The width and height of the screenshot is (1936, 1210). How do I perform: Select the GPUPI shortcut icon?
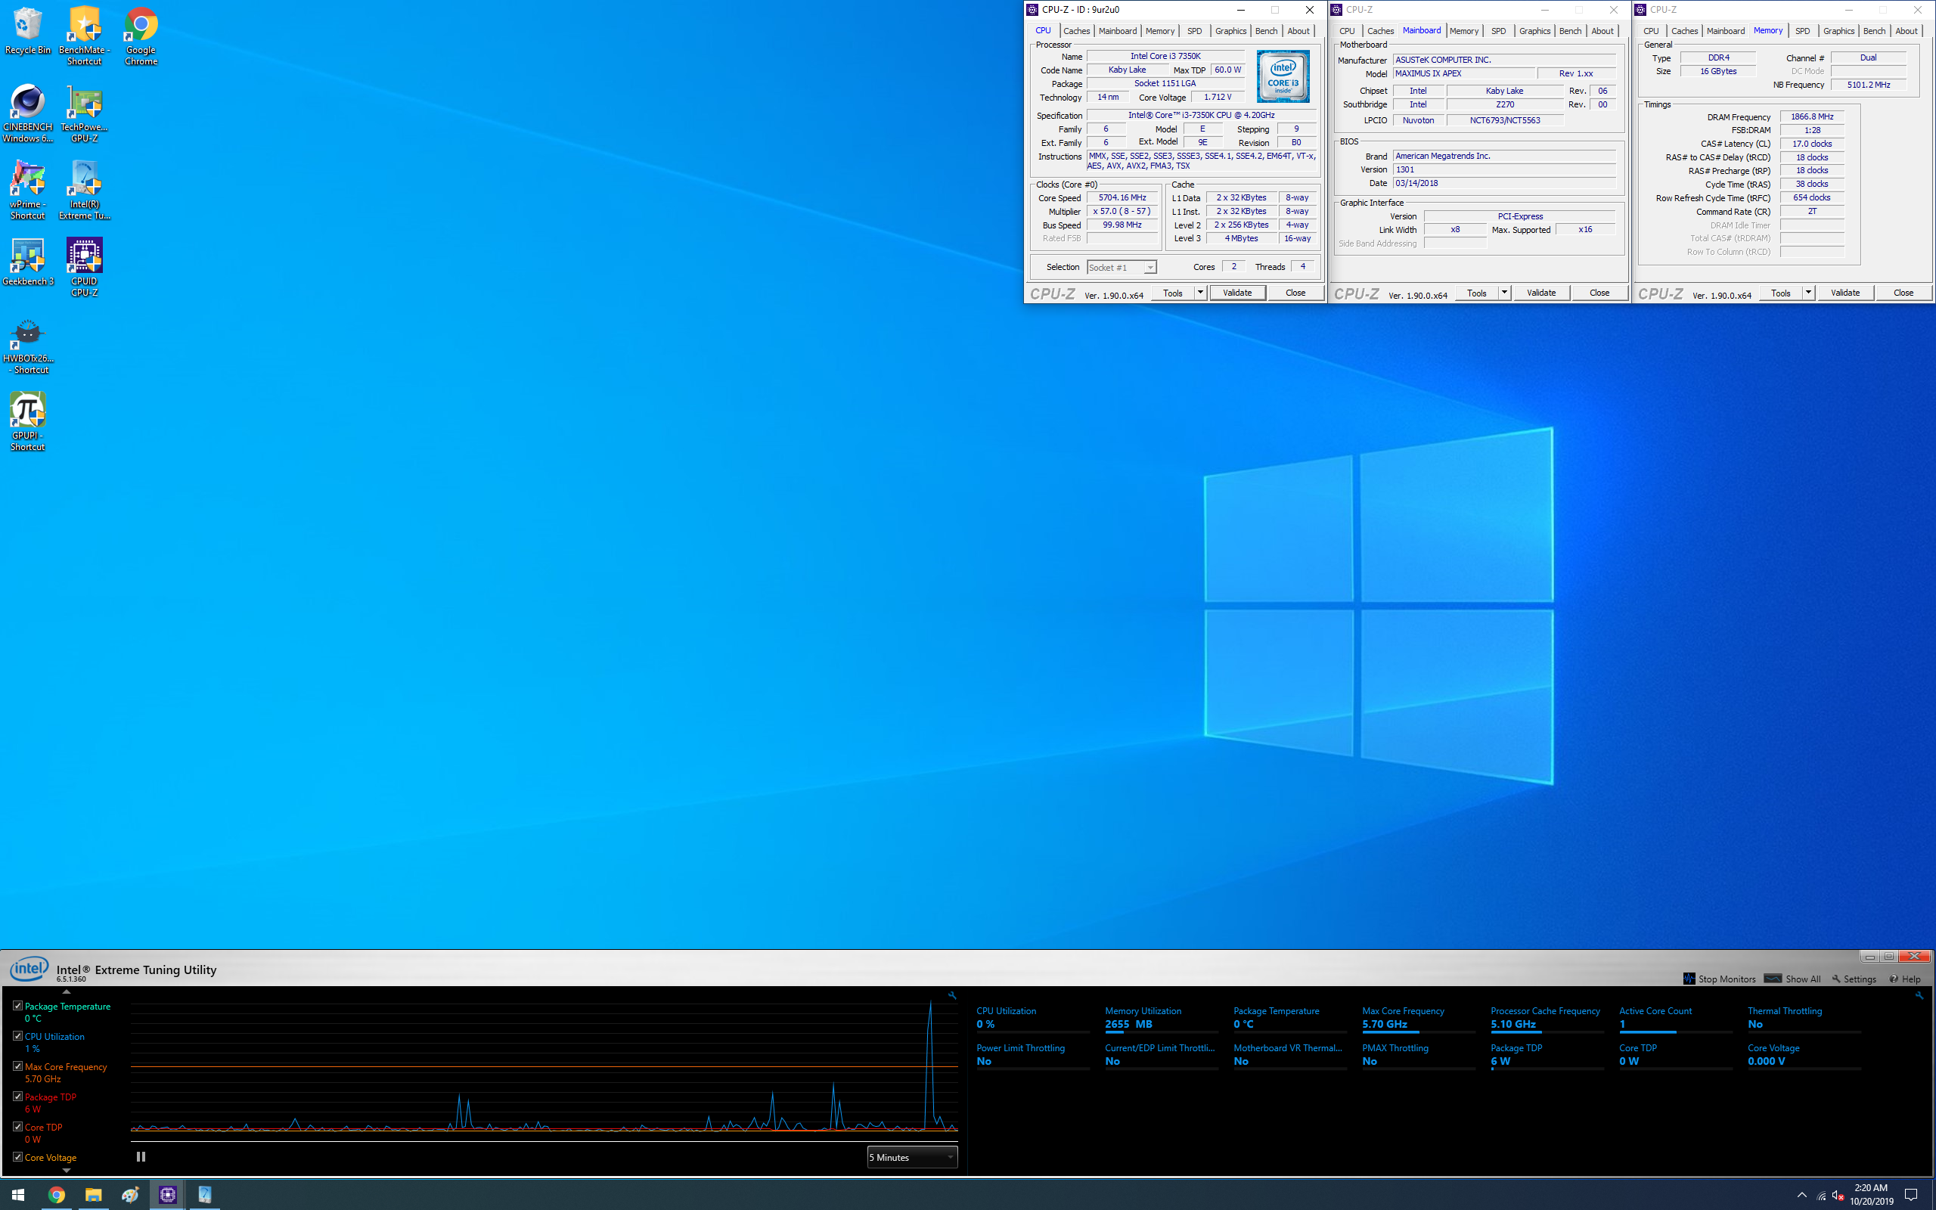tap(28, 422)
